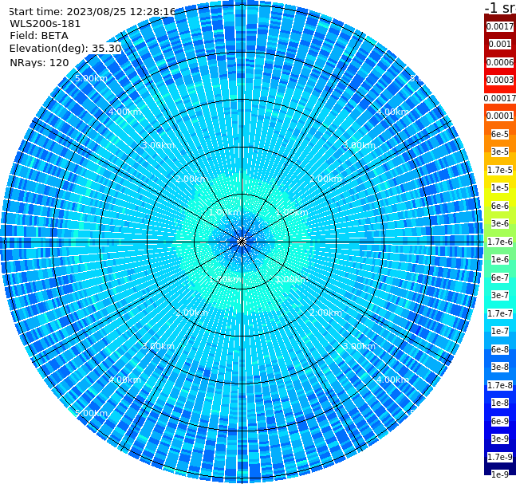Screen dimensions: 516x484
Task: Click the 1.7e-9 colorbar label
Action: 500,457
